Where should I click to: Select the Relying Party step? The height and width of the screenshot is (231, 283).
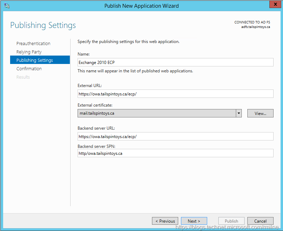29,52
